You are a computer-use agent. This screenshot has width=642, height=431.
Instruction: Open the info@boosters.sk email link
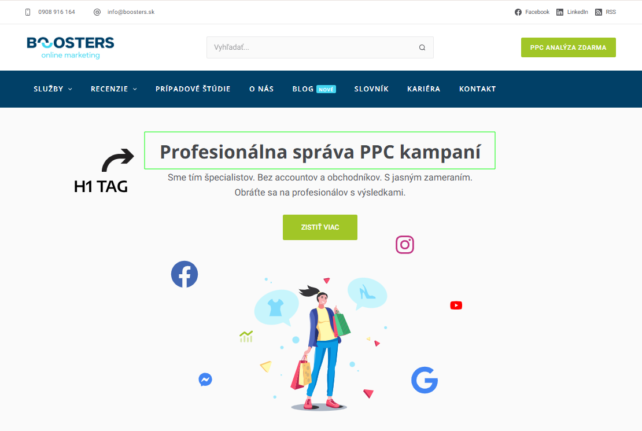click(x=131, y=12)
